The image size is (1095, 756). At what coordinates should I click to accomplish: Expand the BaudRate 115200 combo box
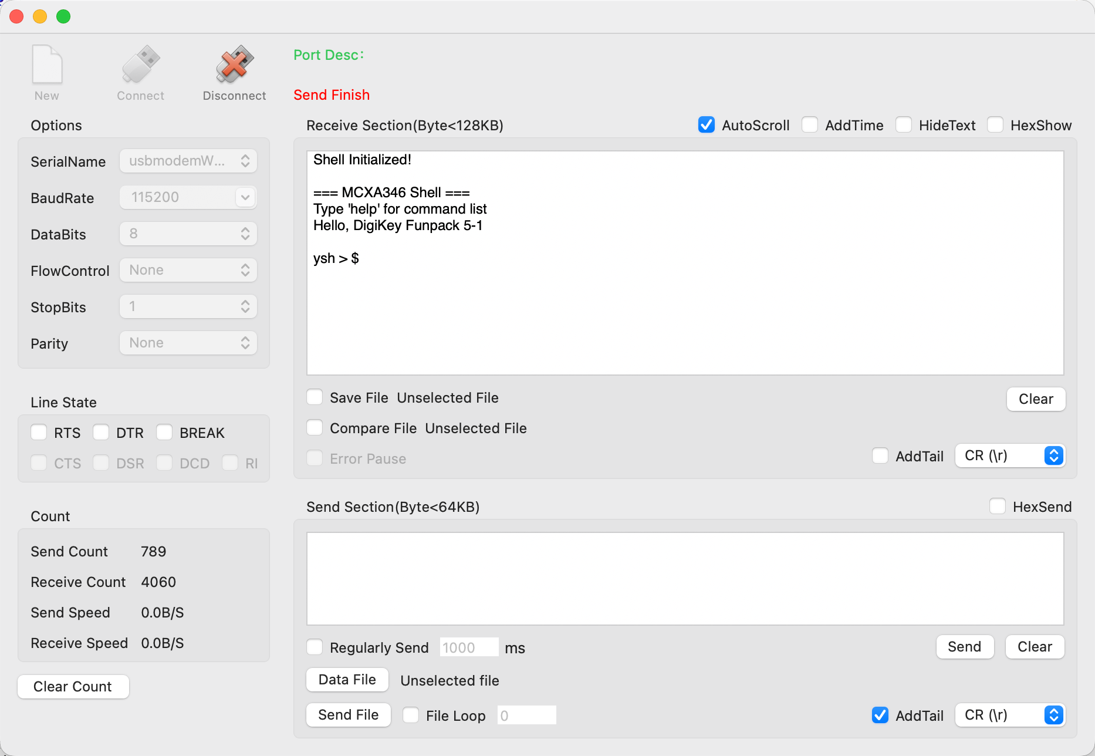point(245,197)
